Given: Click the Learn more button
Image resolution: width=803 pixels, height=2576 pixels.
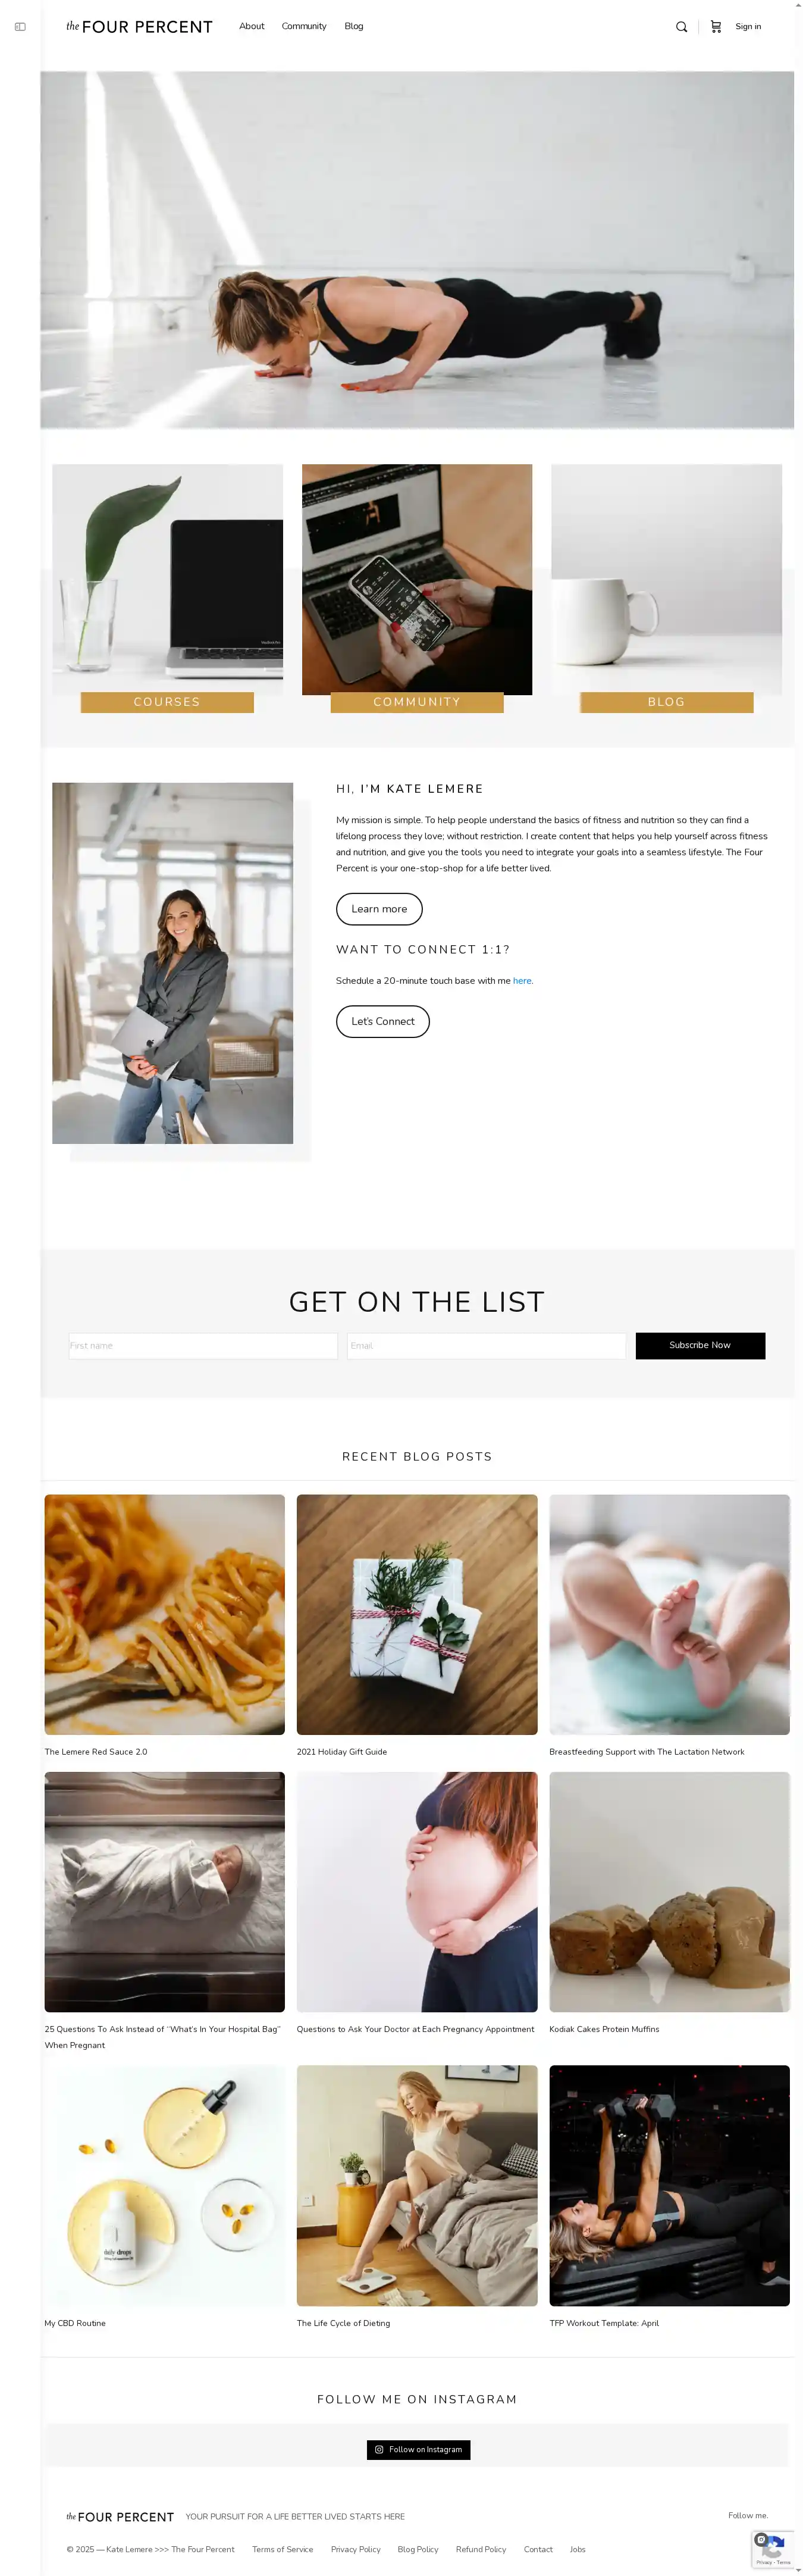Looking at the screenshot, I should tap(378, 909).
